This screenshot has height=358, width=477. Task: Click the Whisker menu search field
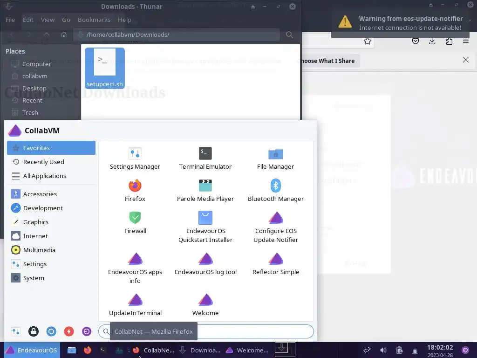206,331
